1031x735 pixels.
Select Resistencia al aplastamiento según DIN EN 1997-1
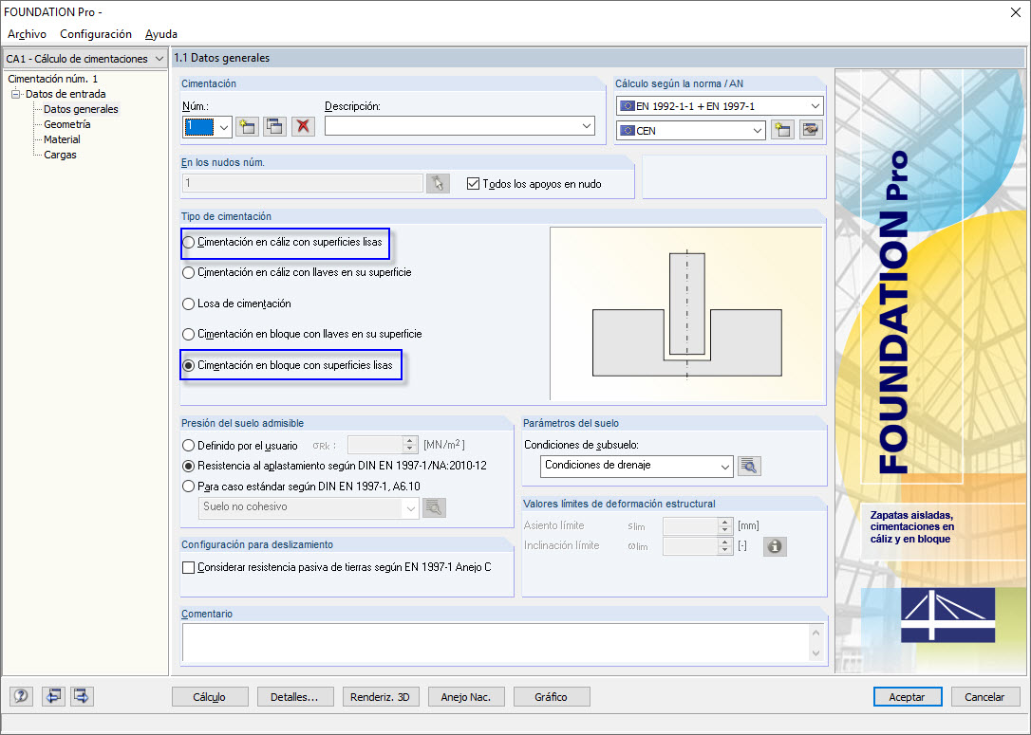coord(189,467)
